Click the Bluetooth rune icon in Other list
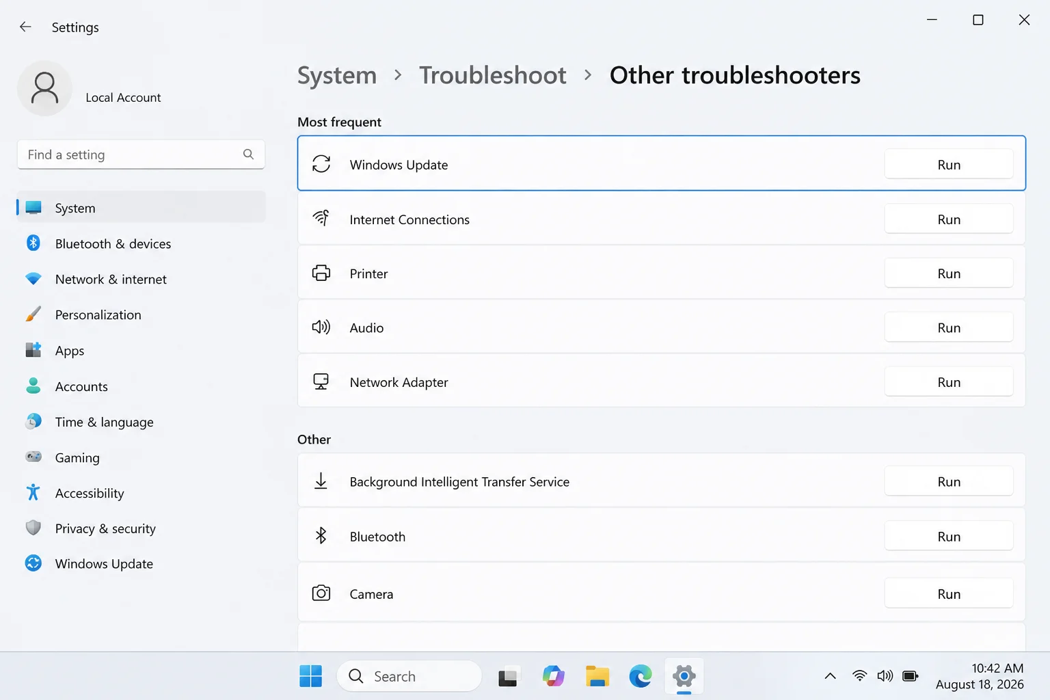1050x700 pixels. click(x=321, y=535)
